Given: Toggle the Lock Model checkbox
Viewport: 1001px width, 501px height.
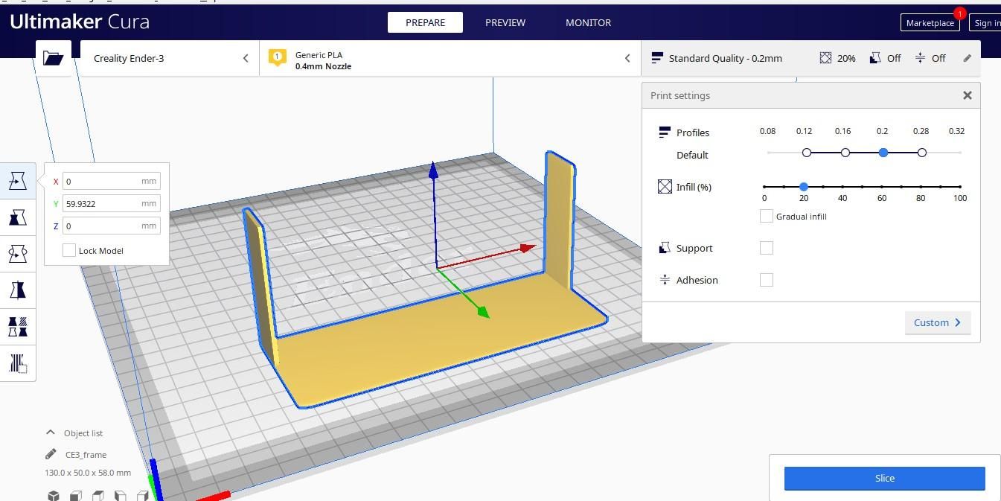Looking at the screenshot, I should [69, 250].
